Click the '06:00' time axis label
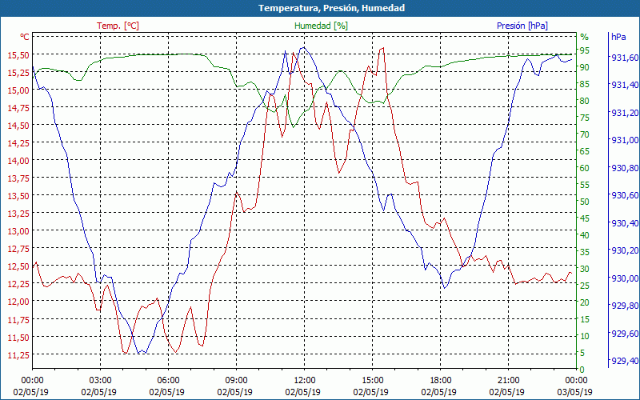Screen dimensions: 640x400 [x=169, y=381]
